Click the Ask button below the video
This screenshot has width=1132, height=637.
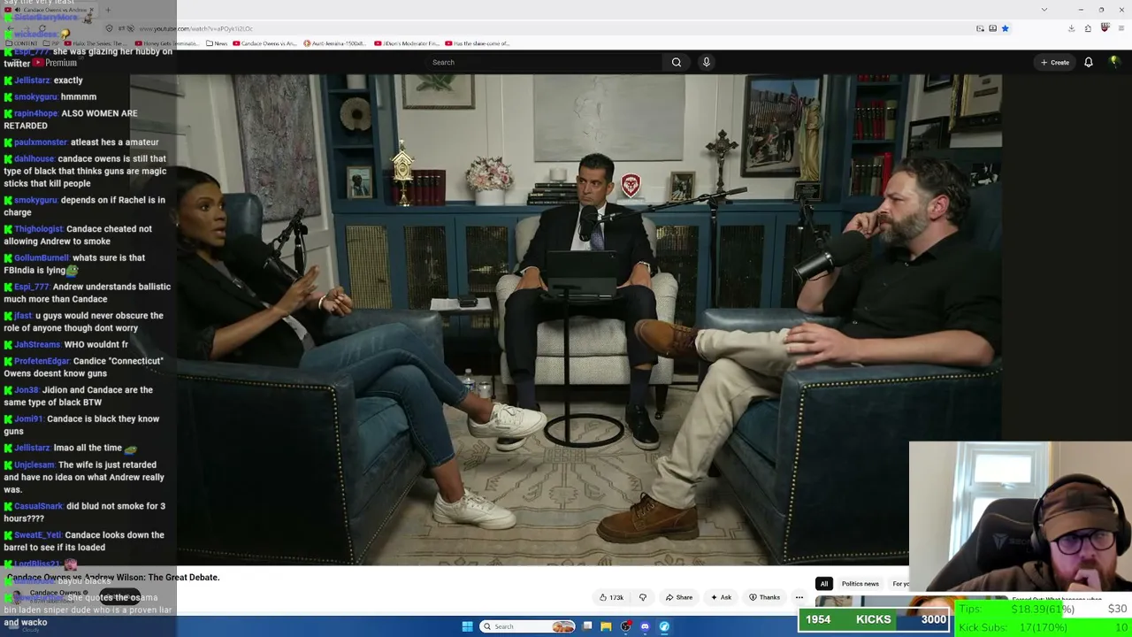(722, 597)
